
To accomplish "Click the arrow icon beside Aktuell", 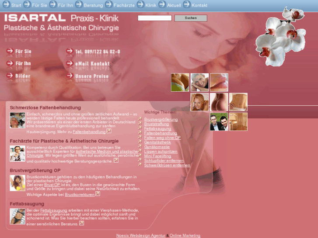I will coord(162,4).
